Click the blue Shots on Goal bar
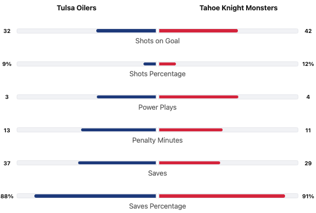 pyautogui.click(x=126, y=31)
